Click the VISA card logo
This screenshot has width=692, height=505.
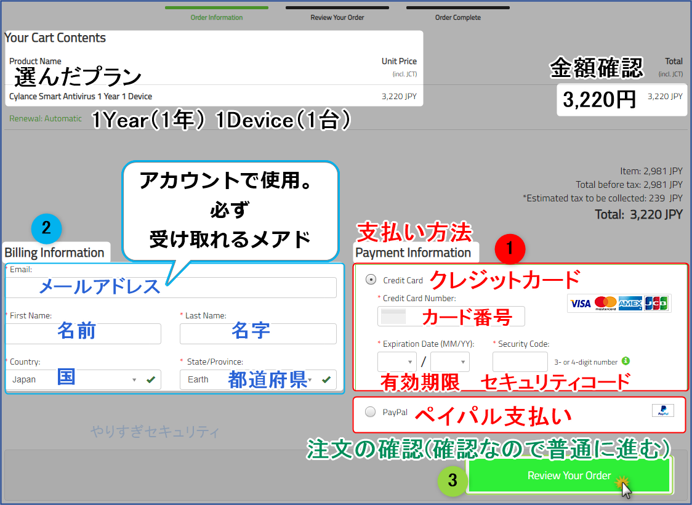581,304
